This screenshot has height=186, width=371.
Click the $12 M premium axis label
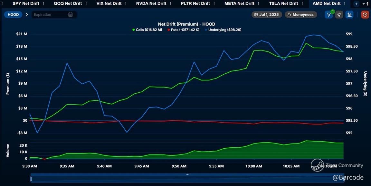click(22, 71)
